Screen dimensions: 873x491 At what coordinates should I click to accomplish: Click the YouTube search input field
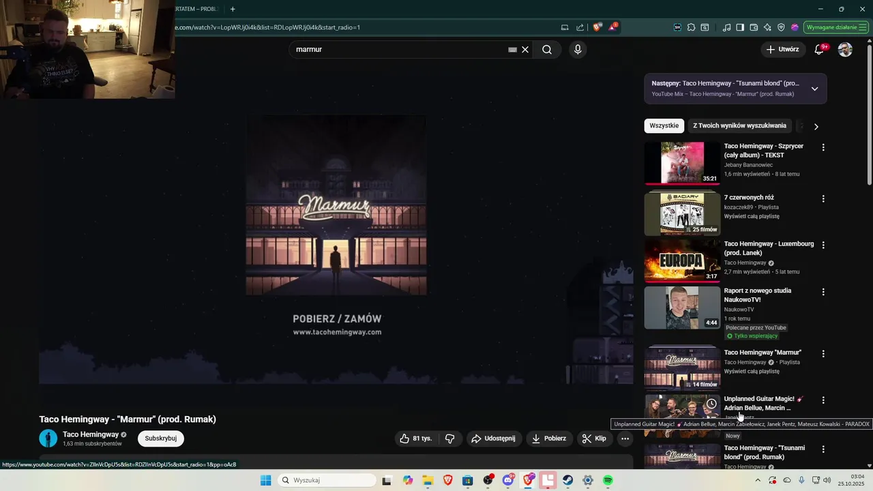click(399, 50)
